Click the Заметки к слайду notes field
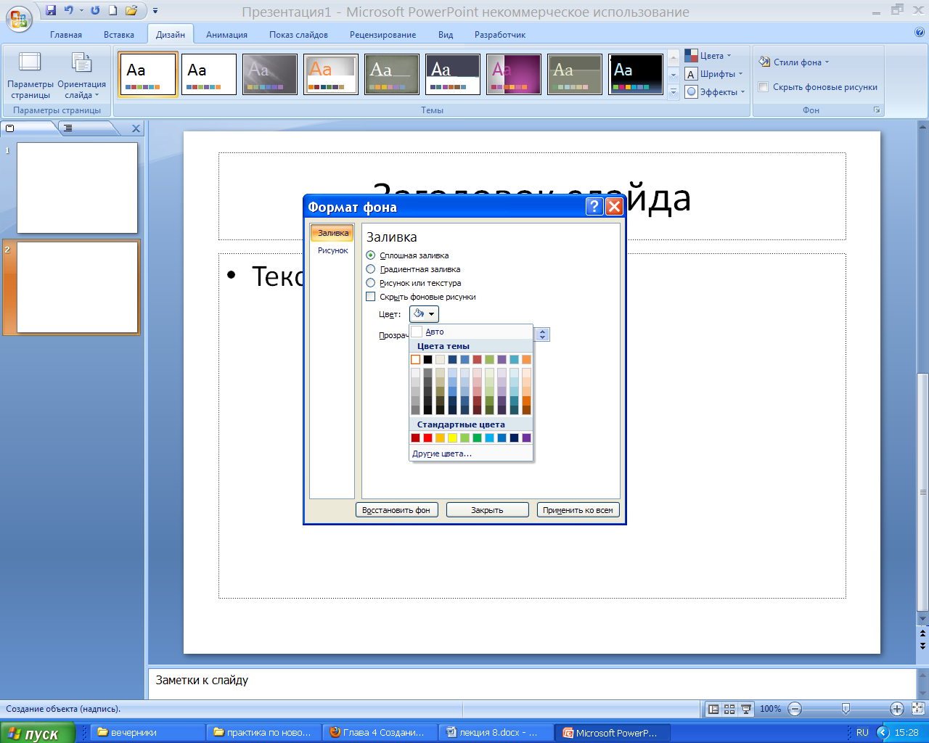Viewport: 929px width, 743px height. (532, 684)
